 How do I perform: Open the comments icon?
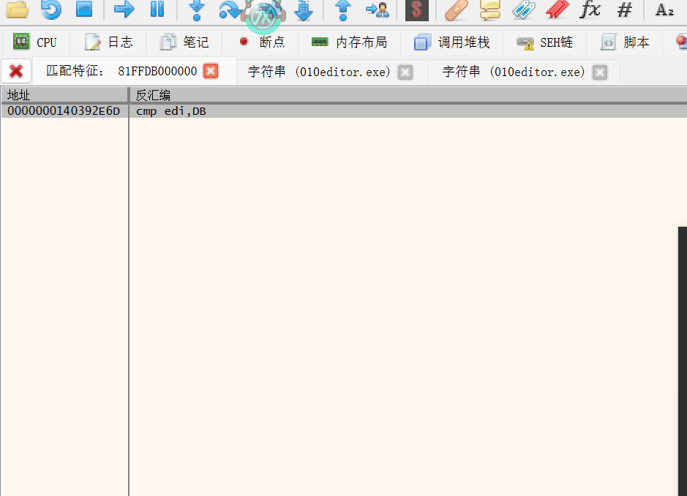point(489,10)
